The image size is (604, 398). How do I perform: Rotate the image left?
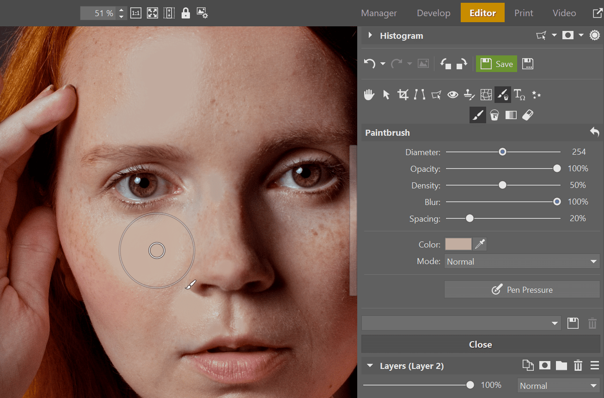click(445, 64)
